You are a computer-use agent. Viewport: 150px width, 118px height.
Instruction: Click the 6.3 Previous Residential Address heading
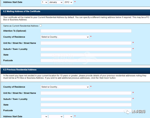tap(20, 70)
